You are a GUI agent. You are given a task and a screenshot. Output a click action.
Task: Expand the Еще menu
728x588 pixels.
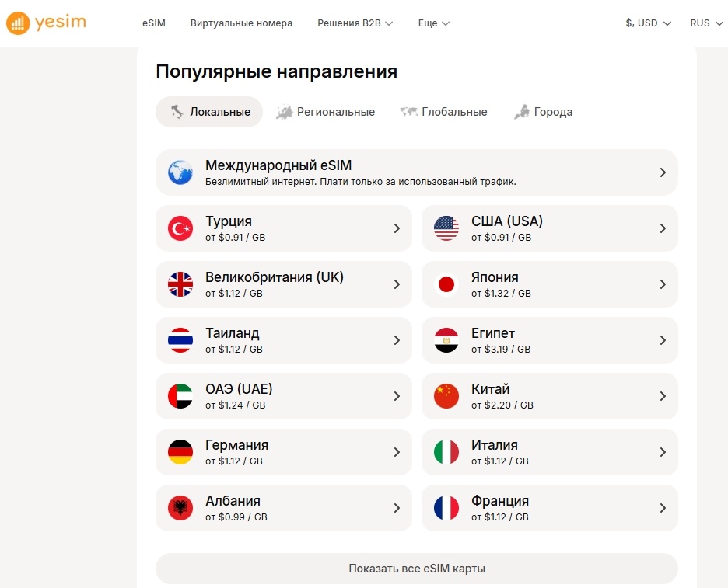point(434,23)
